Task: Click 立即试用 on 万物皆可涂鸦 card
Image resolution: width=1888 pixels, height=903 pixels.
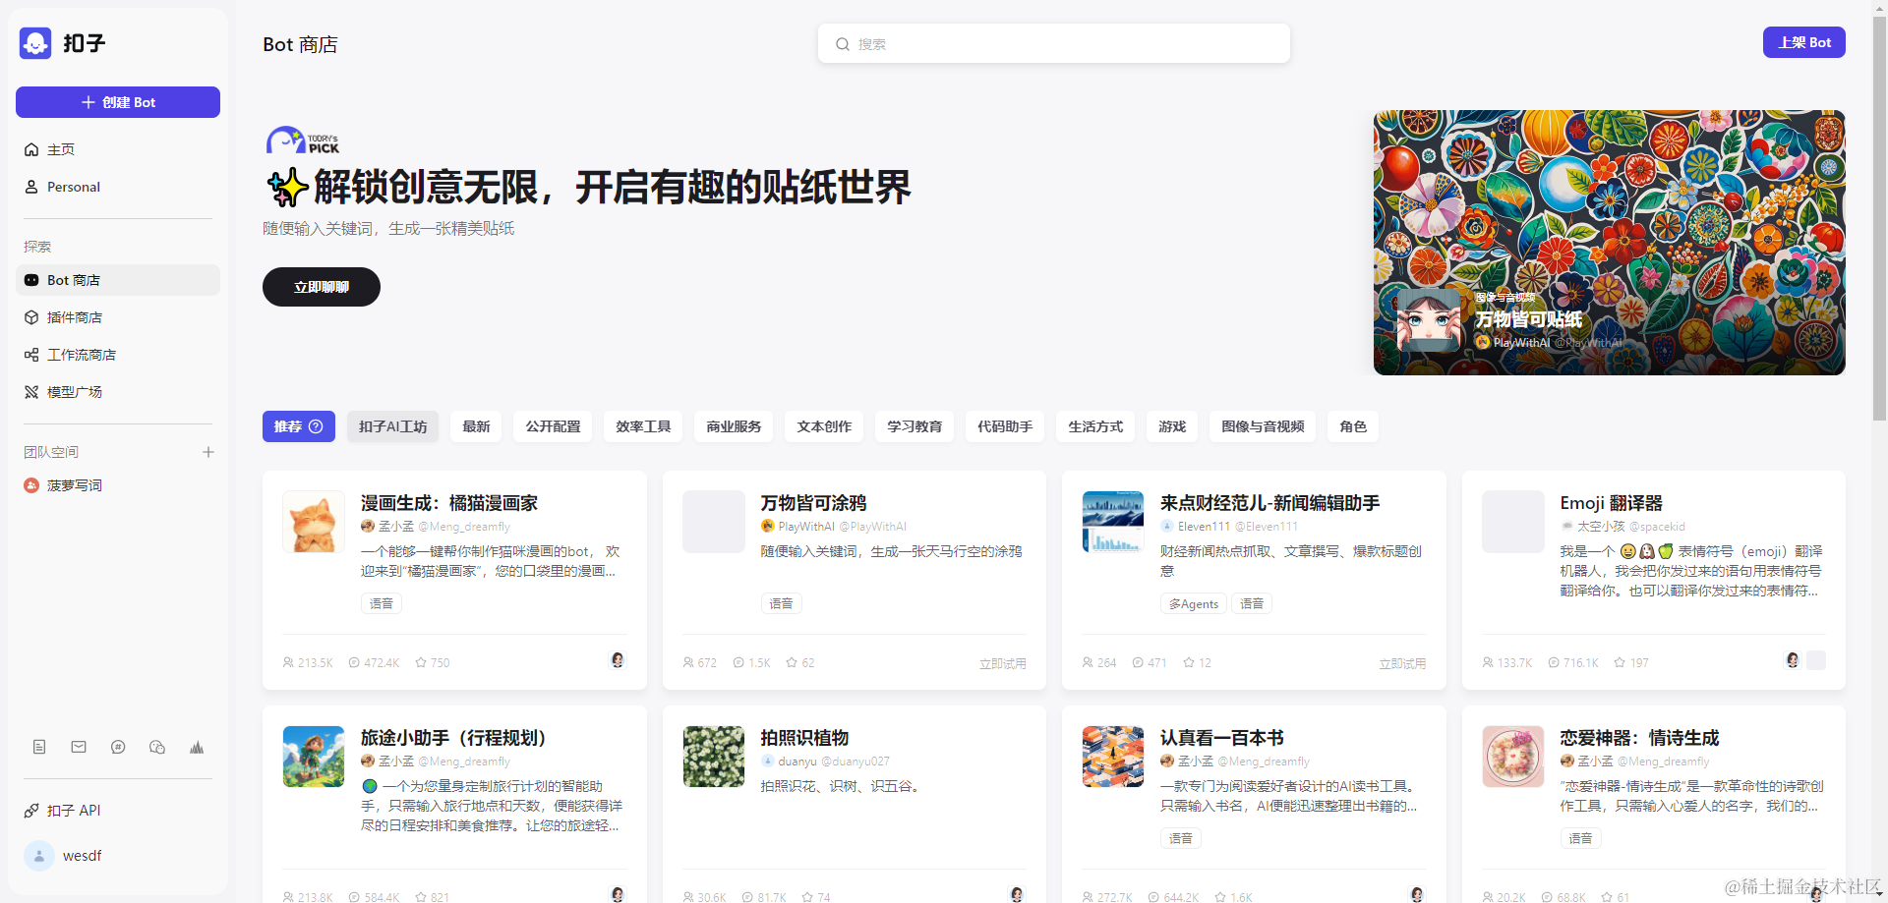Action: point(1002,664)
